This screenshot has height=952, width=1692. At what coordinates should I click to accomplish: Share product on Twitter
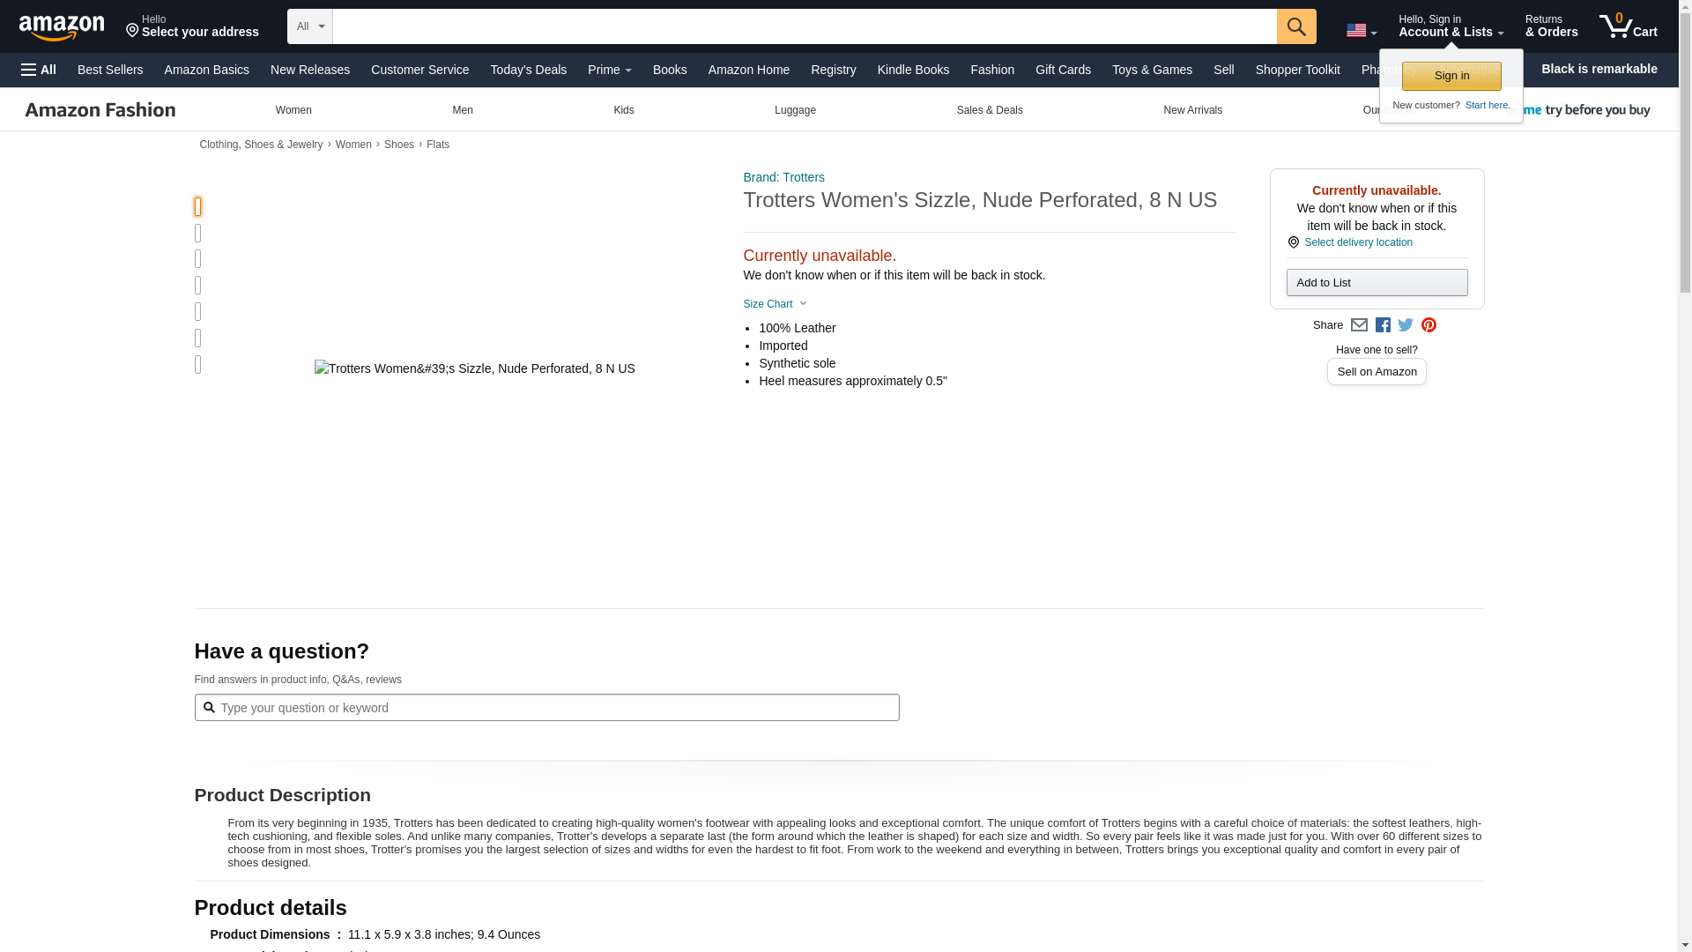1406,325
